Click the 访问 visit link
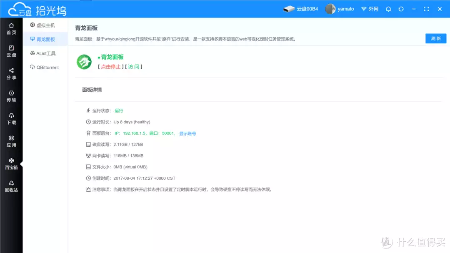This screenshot has width=450, height=253. click(133, 67)
